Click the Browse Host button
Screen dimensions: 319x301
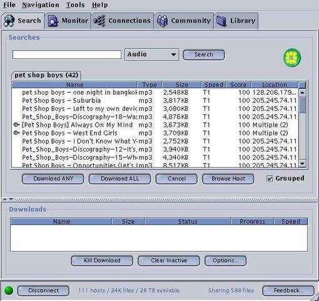[228, 179]
